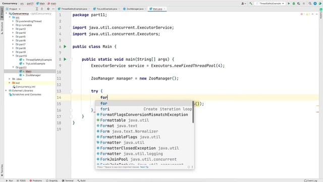323x182 pixels.
Task: Click run gutter arrow beside main method
Action: [x=65, y=59]
